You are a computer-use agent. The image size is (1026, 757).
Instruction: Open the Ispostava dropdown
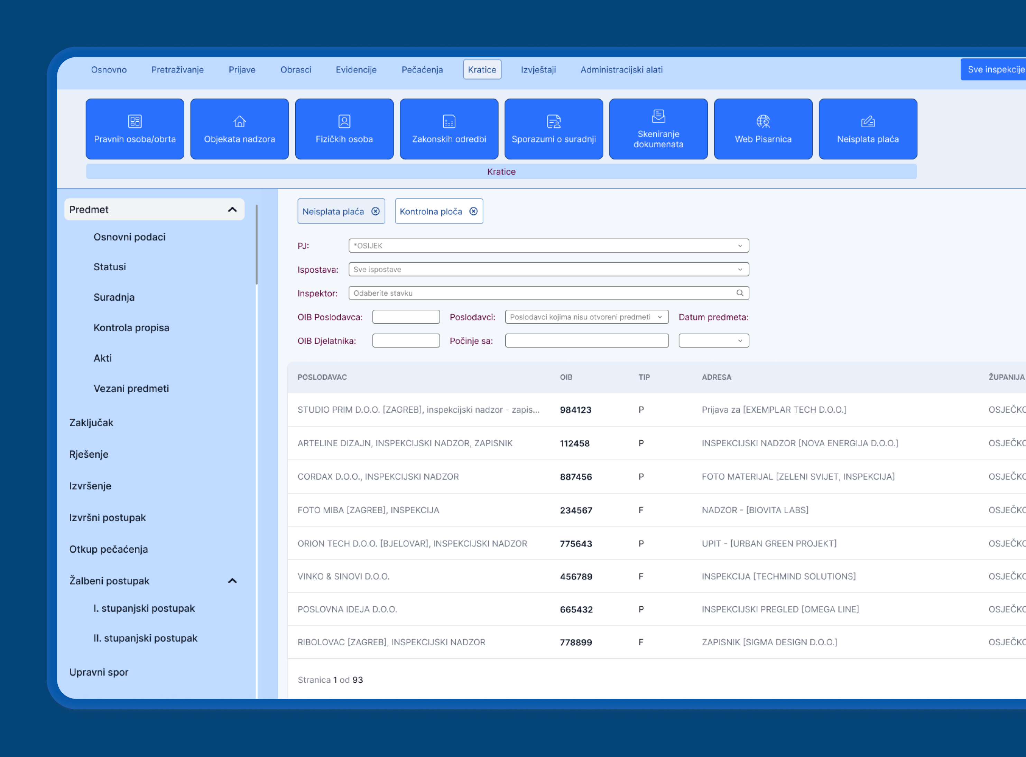[548, 269]
